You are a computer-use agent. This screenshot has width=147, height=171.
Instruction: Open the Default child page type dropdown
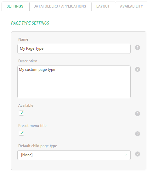pos(74,155)
